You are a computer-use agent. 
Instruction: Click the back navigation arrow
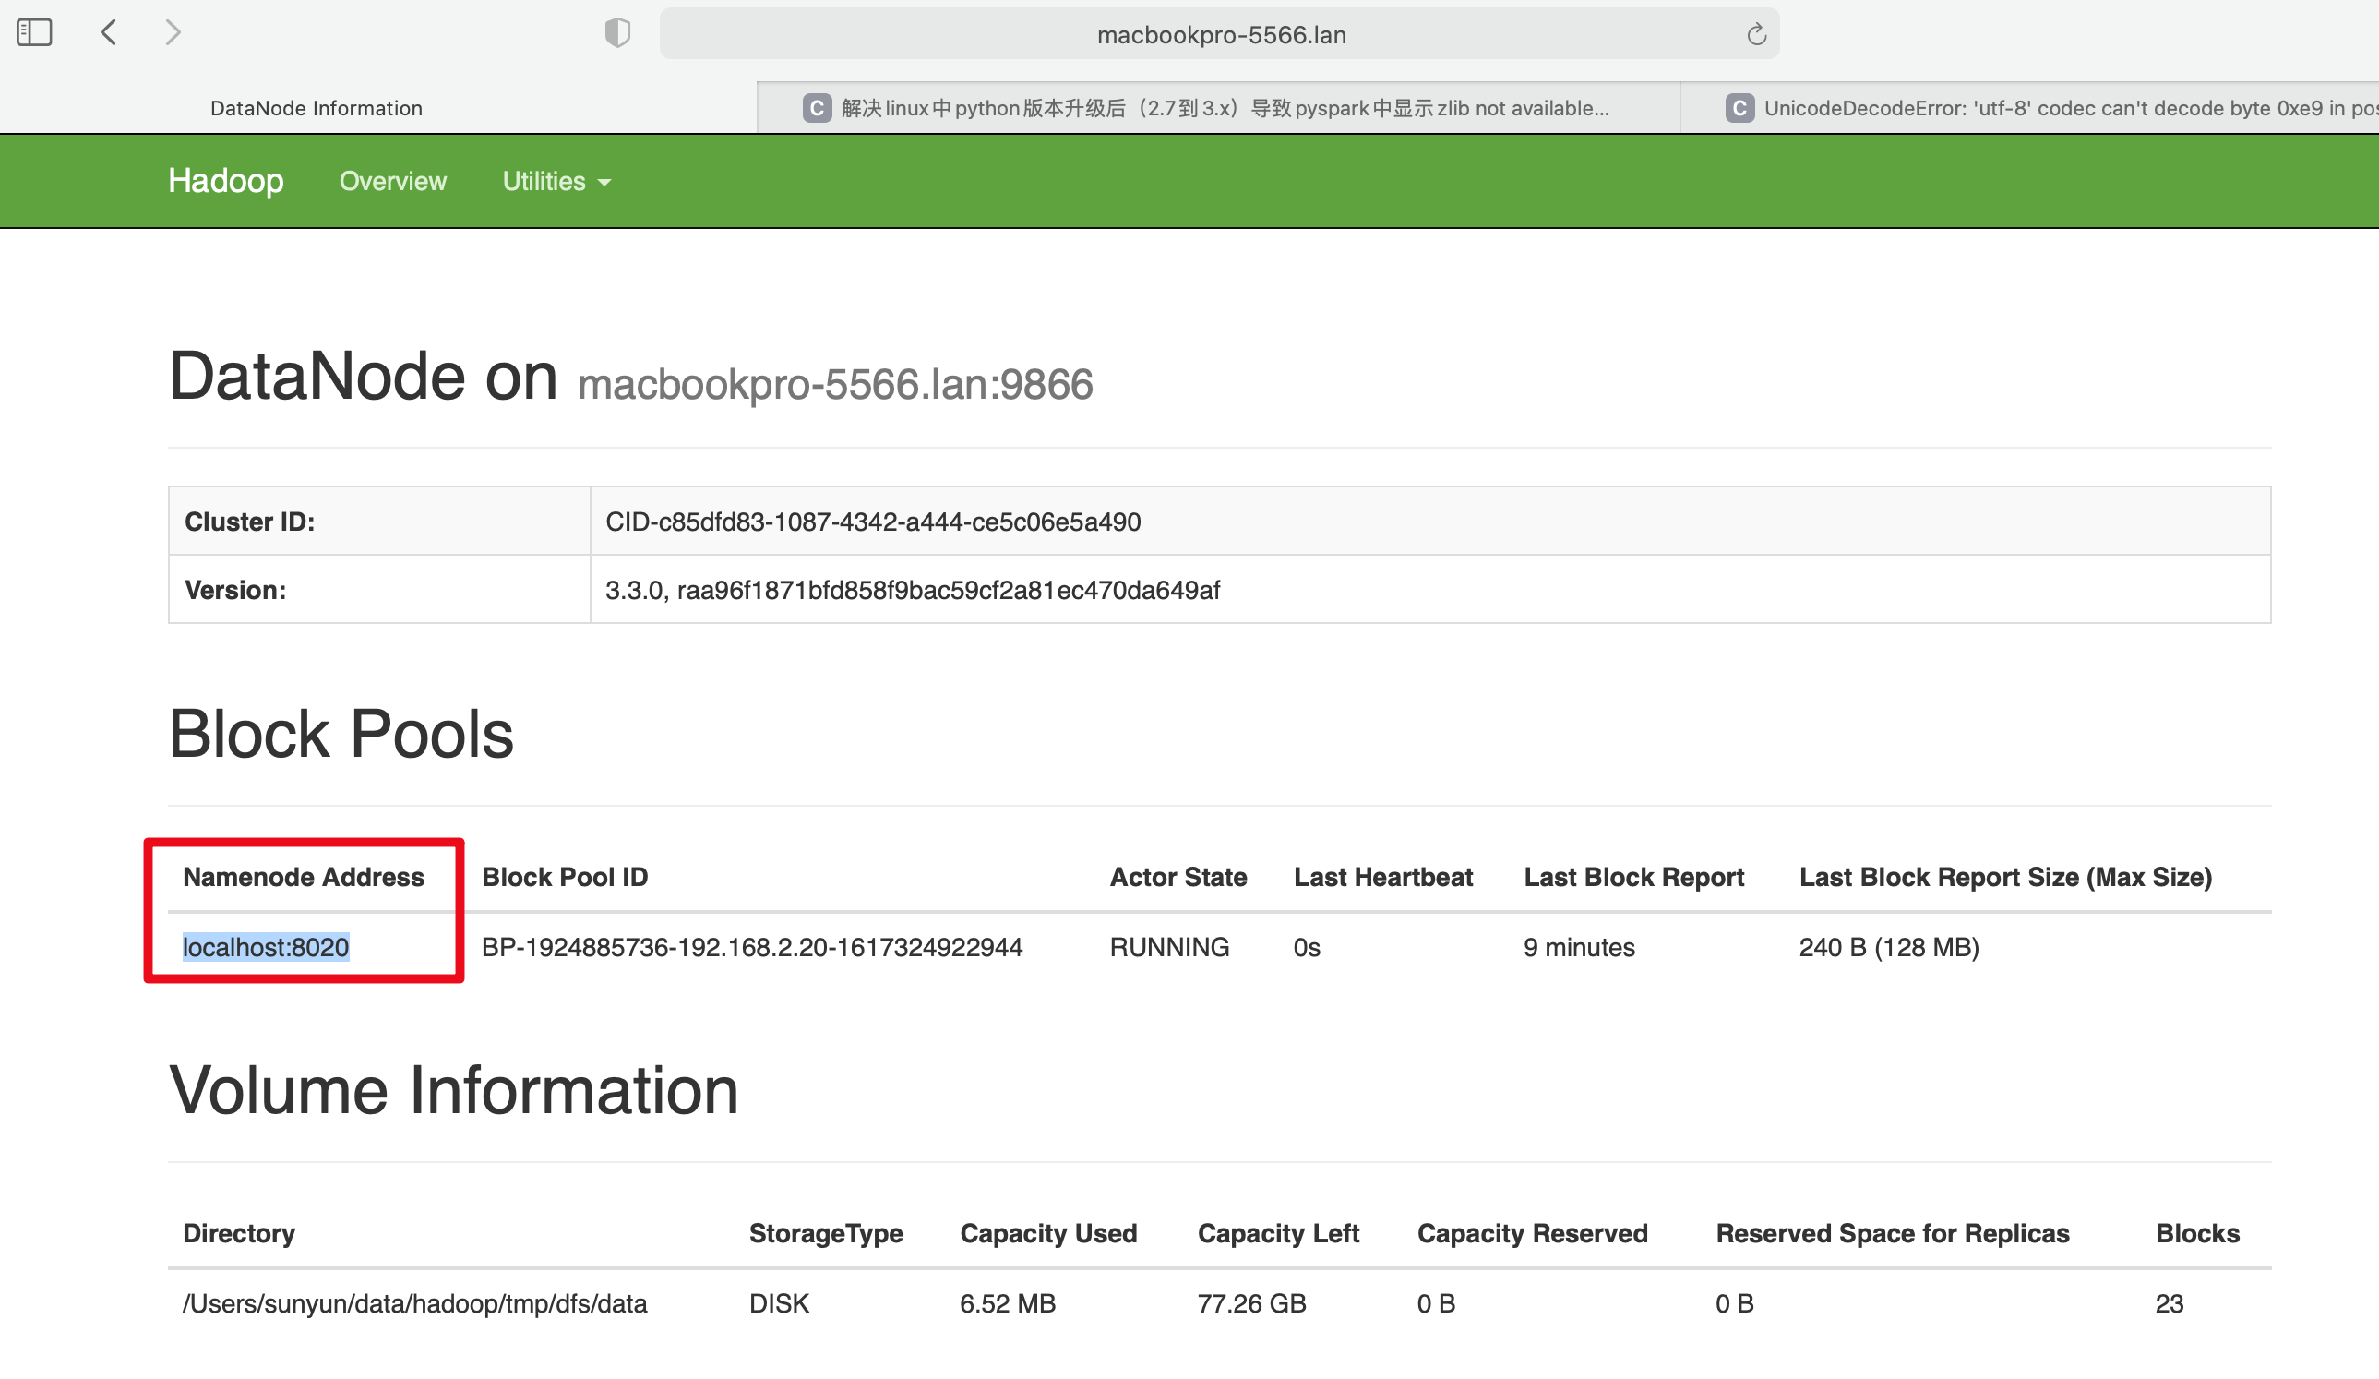[x=109, y=33]
